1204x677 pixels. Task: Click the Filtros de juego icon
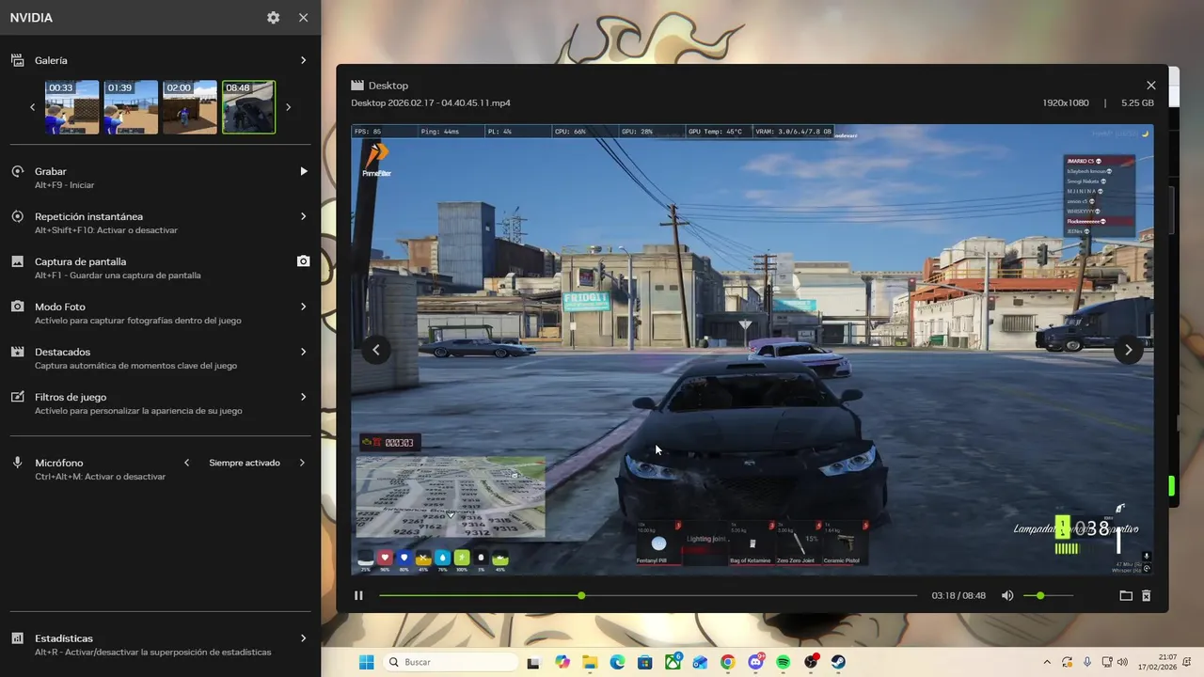tap(17, 397)
